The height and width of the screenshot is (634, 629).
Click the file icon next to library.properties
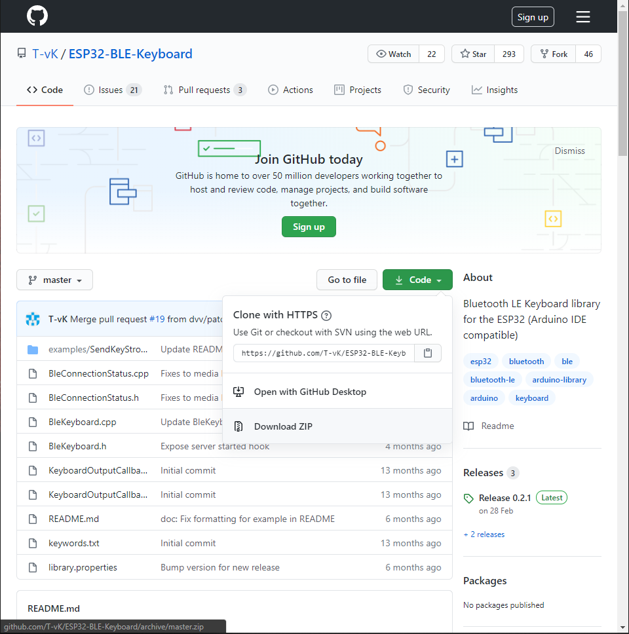pos(33,568)
